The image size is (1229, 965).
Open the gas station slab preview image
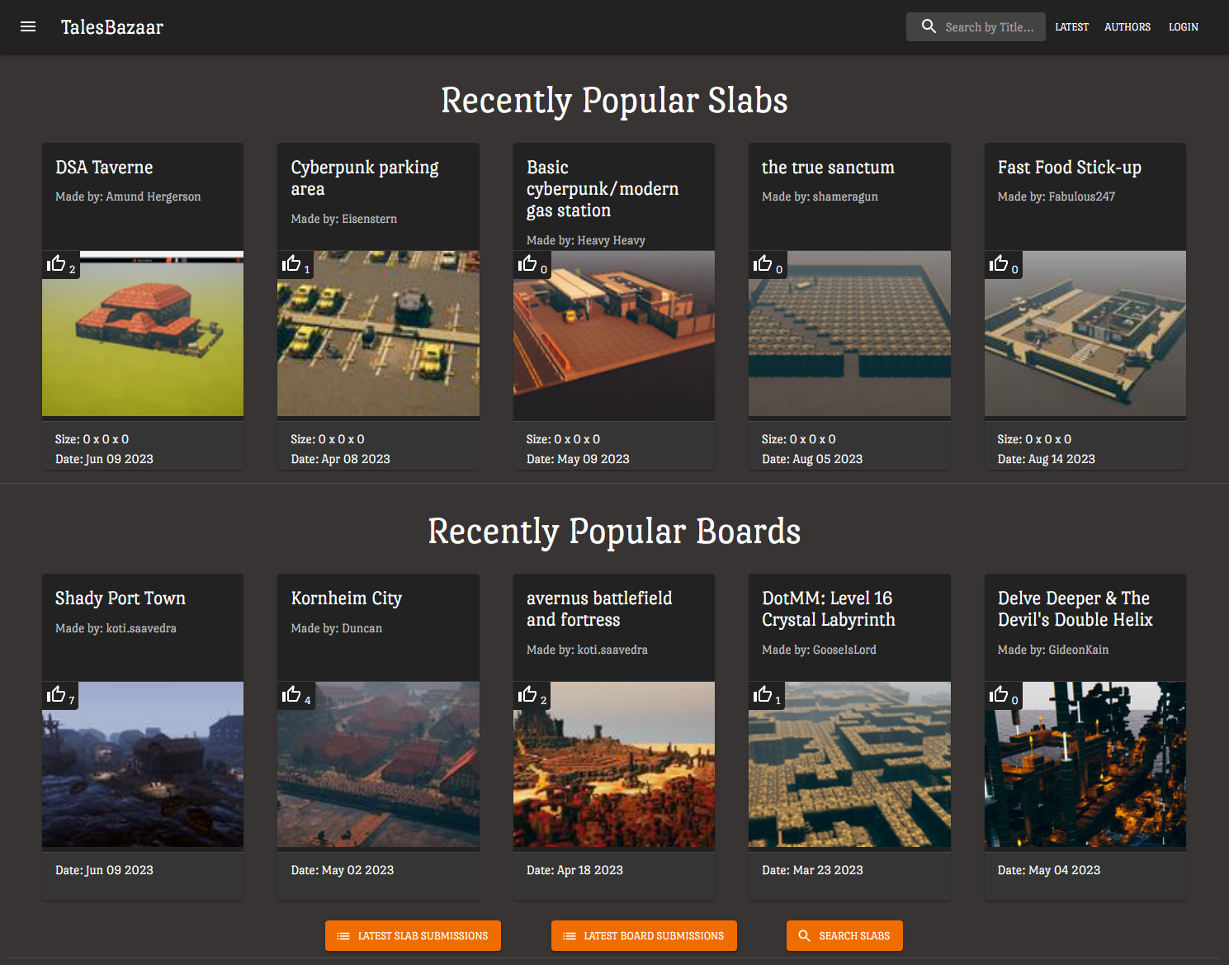click(613, 334)
